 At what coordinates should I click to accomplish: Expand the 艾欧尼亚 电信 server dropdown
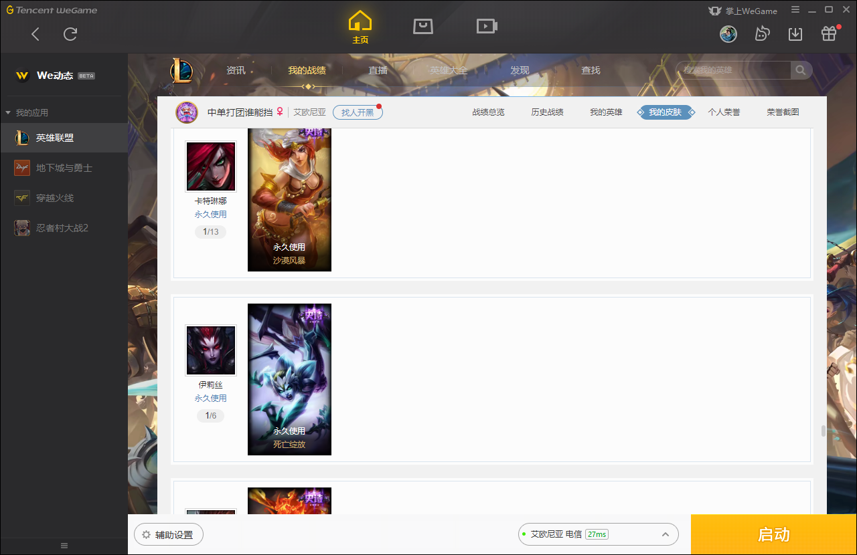pyautogui.click(x=599, y=534)
